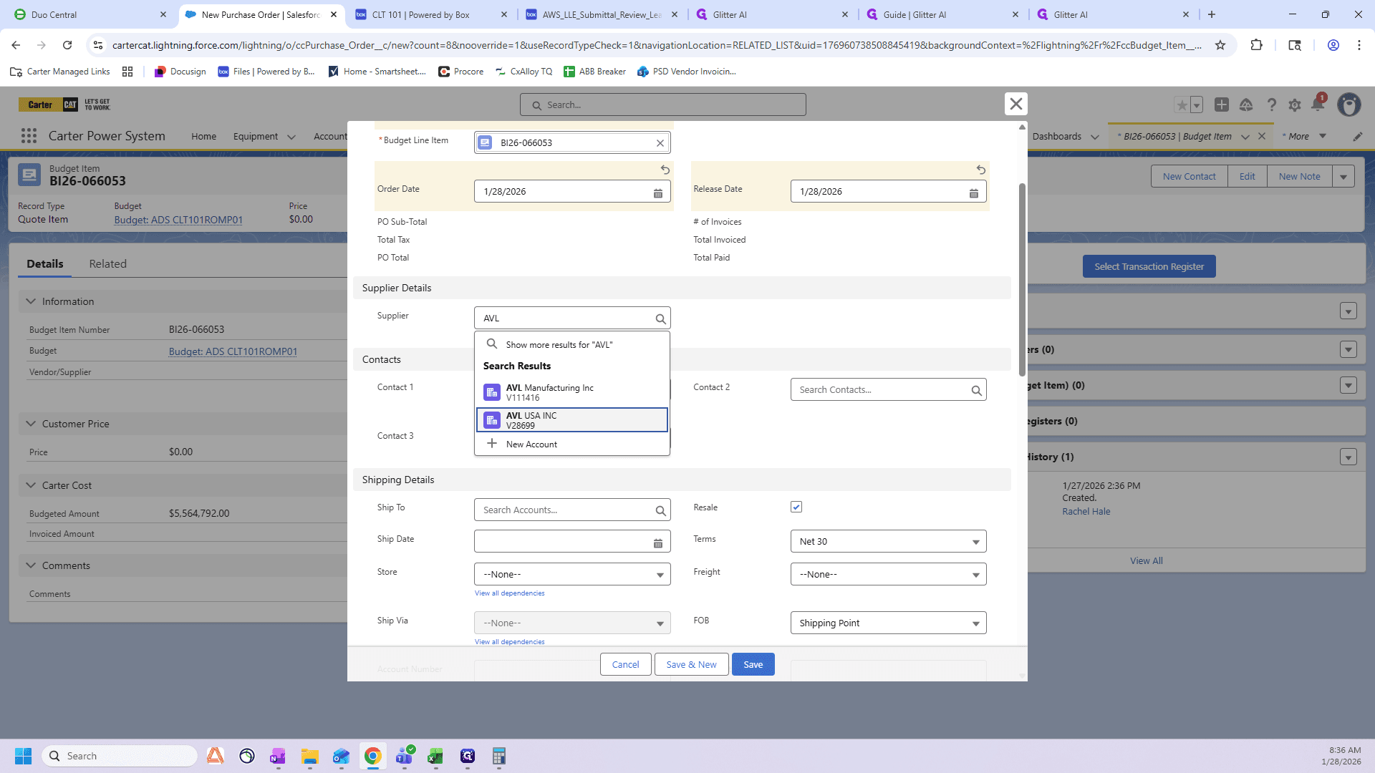Open the FOB Shipping Point dropdown

(x=888, y=623)
